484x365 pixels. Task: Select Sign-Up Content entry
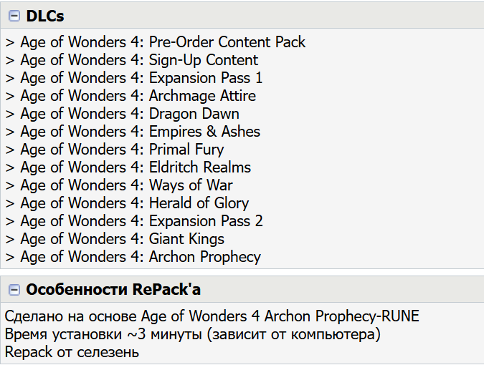coord(132,60)
